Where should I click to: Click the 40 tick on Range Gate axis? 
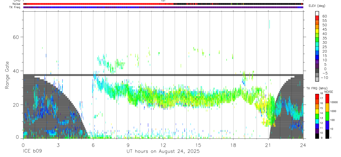pyautogui.click(x=16, y=71)
